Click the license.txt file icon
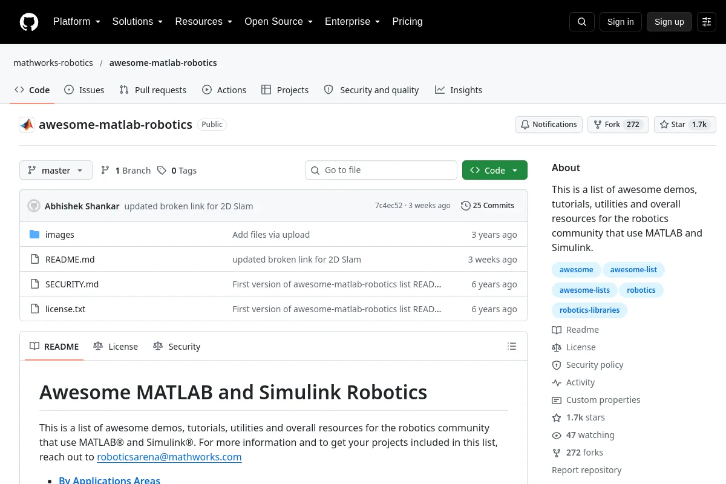Image resolution: width=726 pixels, height=484 pixels. click(34, 309)
